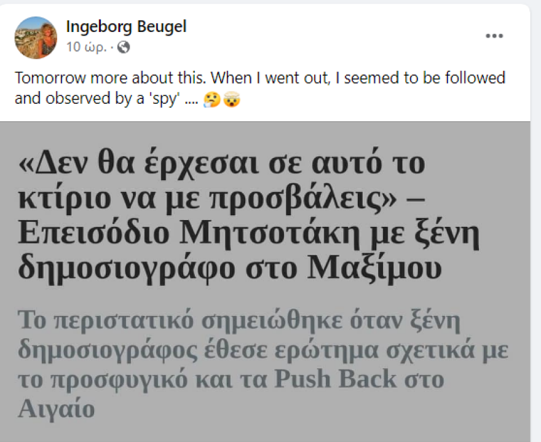
Task: Click 'Push Back' in the article subtitle
Action: 336,379
